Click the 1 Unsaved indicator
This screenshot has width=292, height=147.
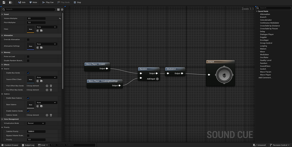[260, 145]
